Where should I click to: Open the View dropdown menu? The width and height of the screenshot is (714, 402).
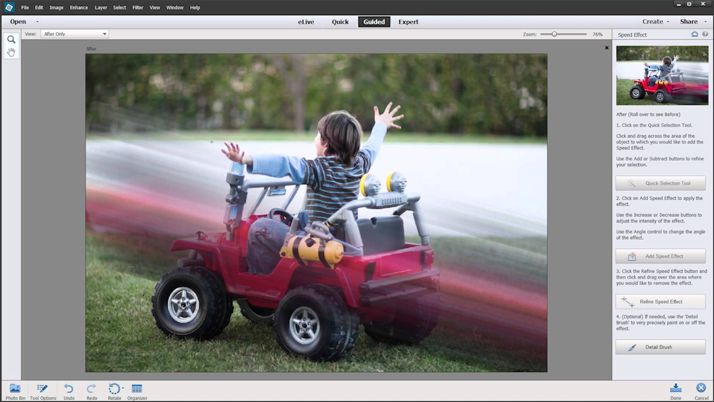[74, 34]
